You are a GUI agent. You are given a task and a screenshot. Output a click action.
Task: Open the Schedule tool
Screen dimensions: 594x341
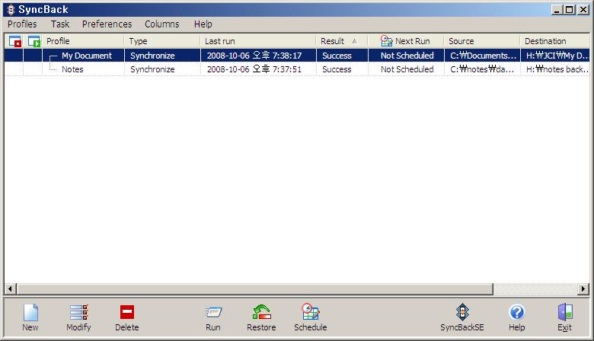click(310, 312)
